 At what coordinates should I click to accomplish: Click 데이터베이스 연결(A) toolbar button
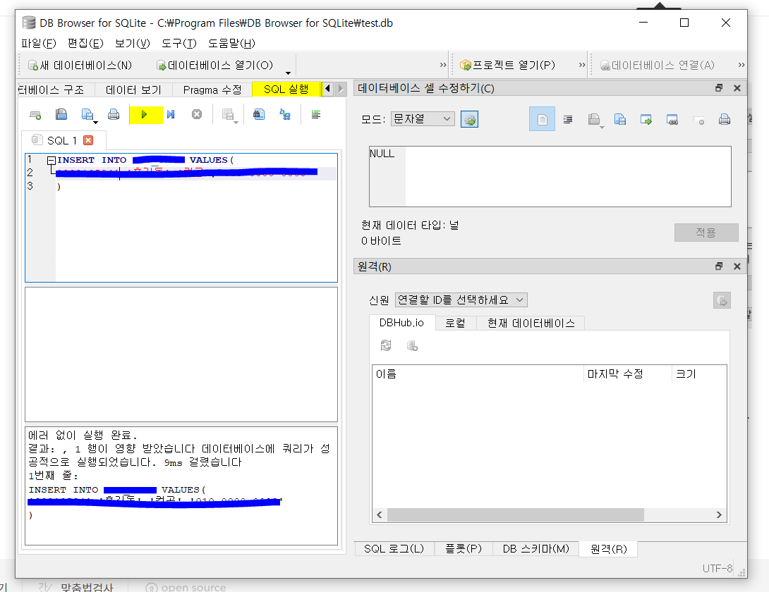(658, 65)
